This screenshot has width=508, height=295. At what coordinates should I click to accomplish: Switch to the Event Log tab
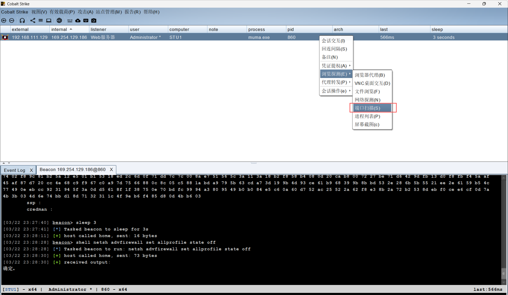(15, 170)
